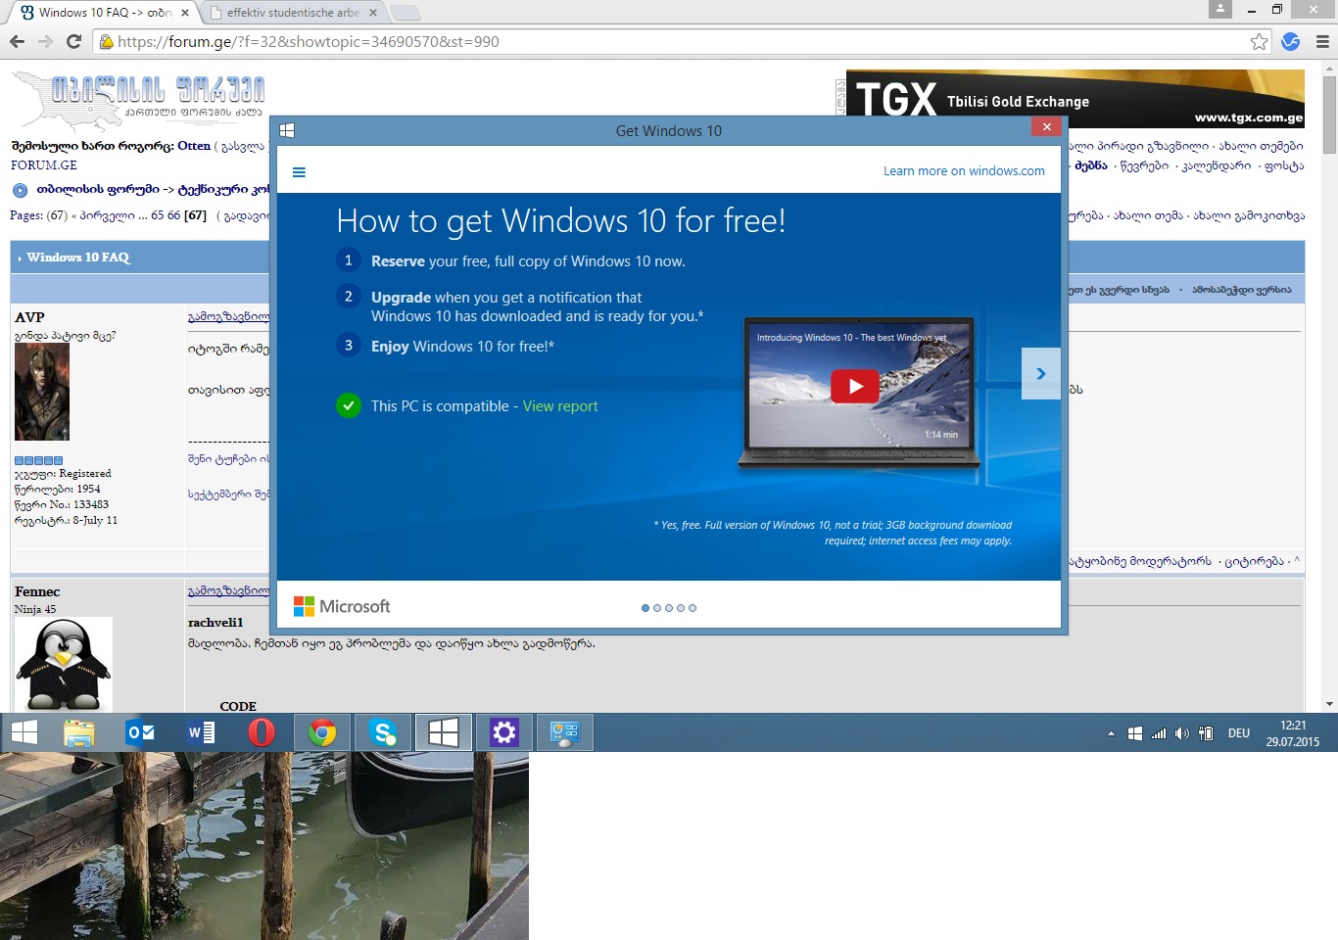Screen dimensions: 1338x940
Task: Close the Windows 10 FAQ tab
Action: 185,13
